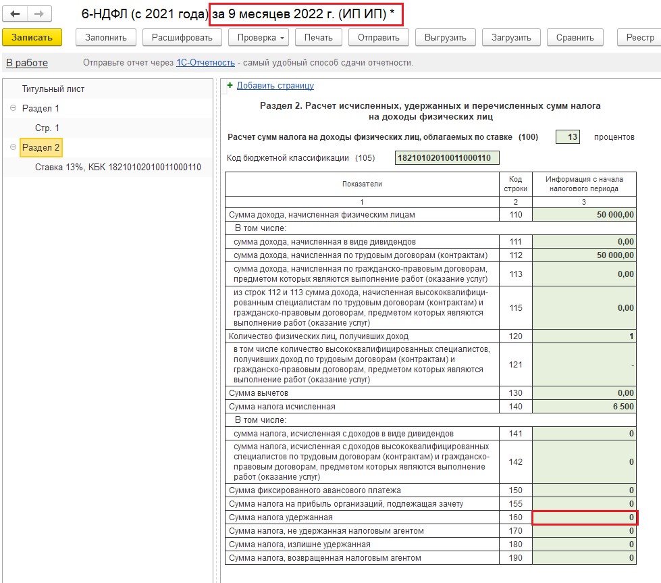Open the 1С-Отчетность link
661x583 pixels.
coord(205,63)
